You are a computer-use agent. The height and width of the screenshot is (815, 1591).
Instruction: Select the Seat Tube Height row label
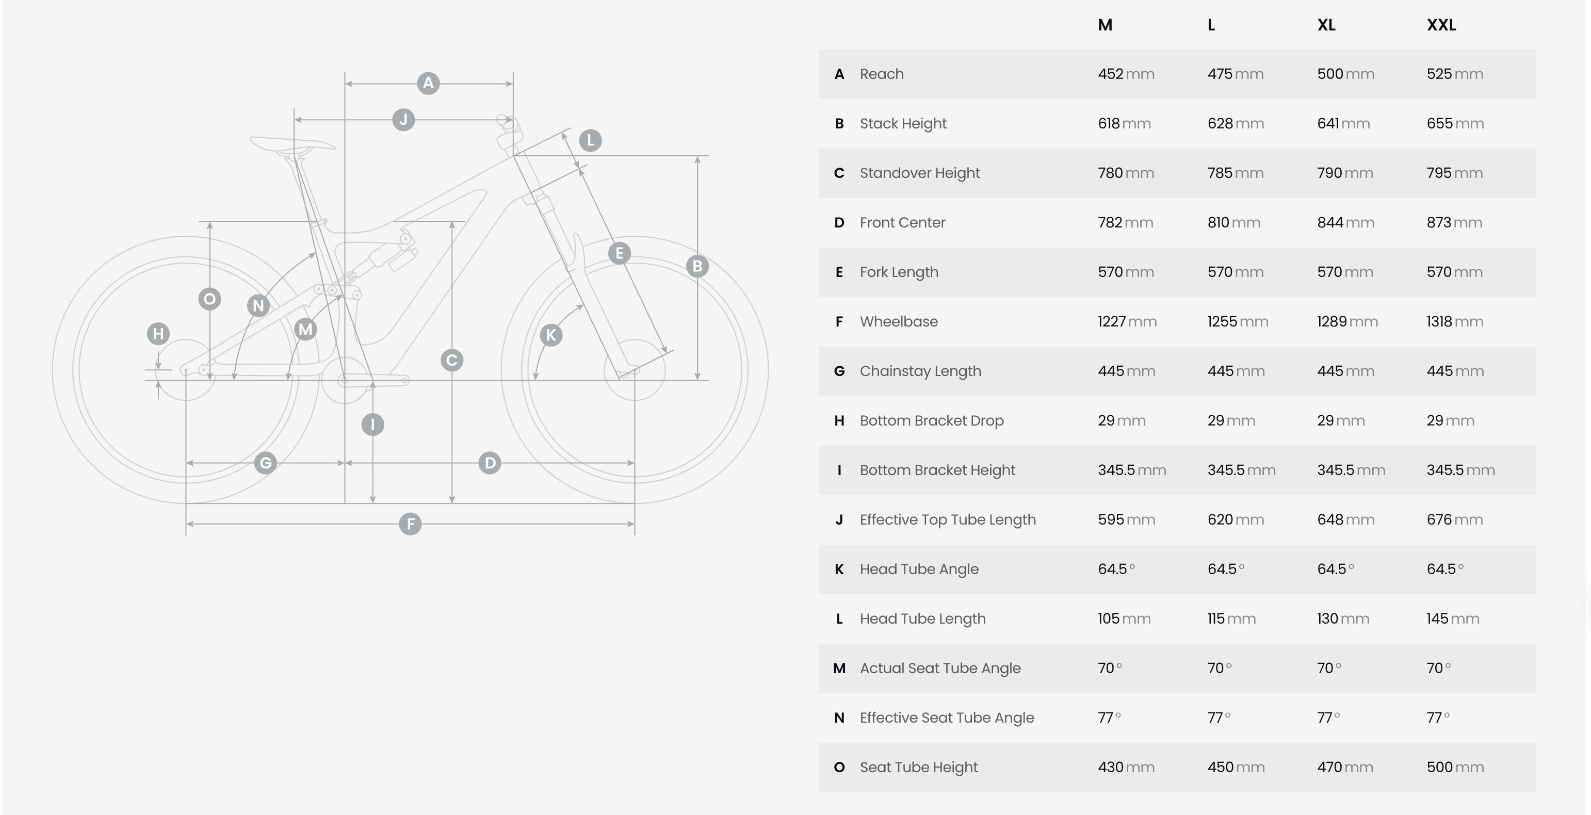tap(918, 768)
